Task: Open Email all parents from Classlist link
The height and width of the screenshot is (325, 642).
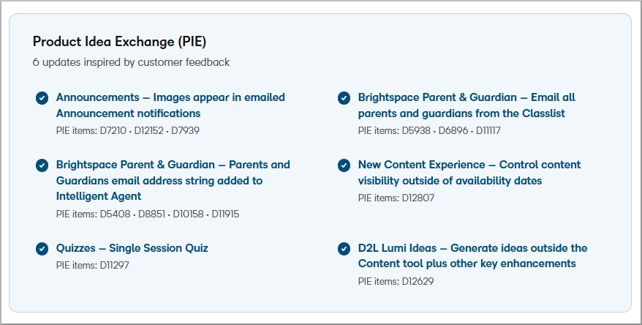Action: 467,105
